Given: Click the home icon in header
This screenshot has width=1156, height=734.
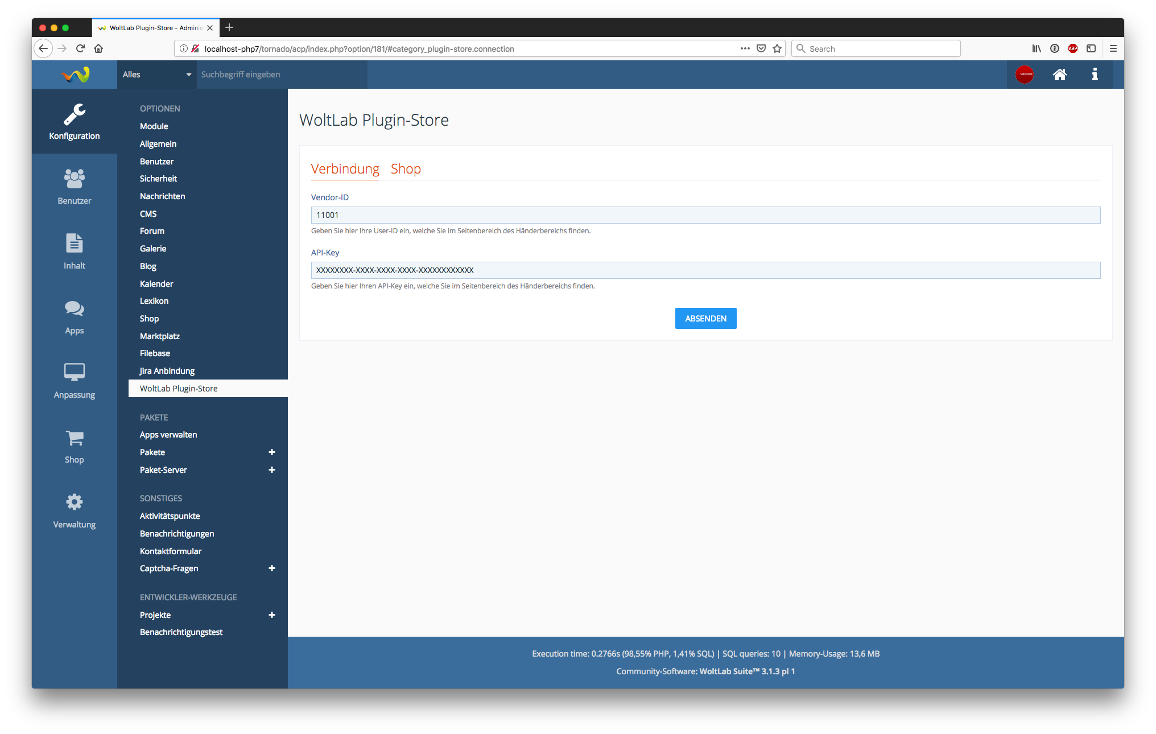Looking at the screenshot, I should click(x=1059, y=75).
